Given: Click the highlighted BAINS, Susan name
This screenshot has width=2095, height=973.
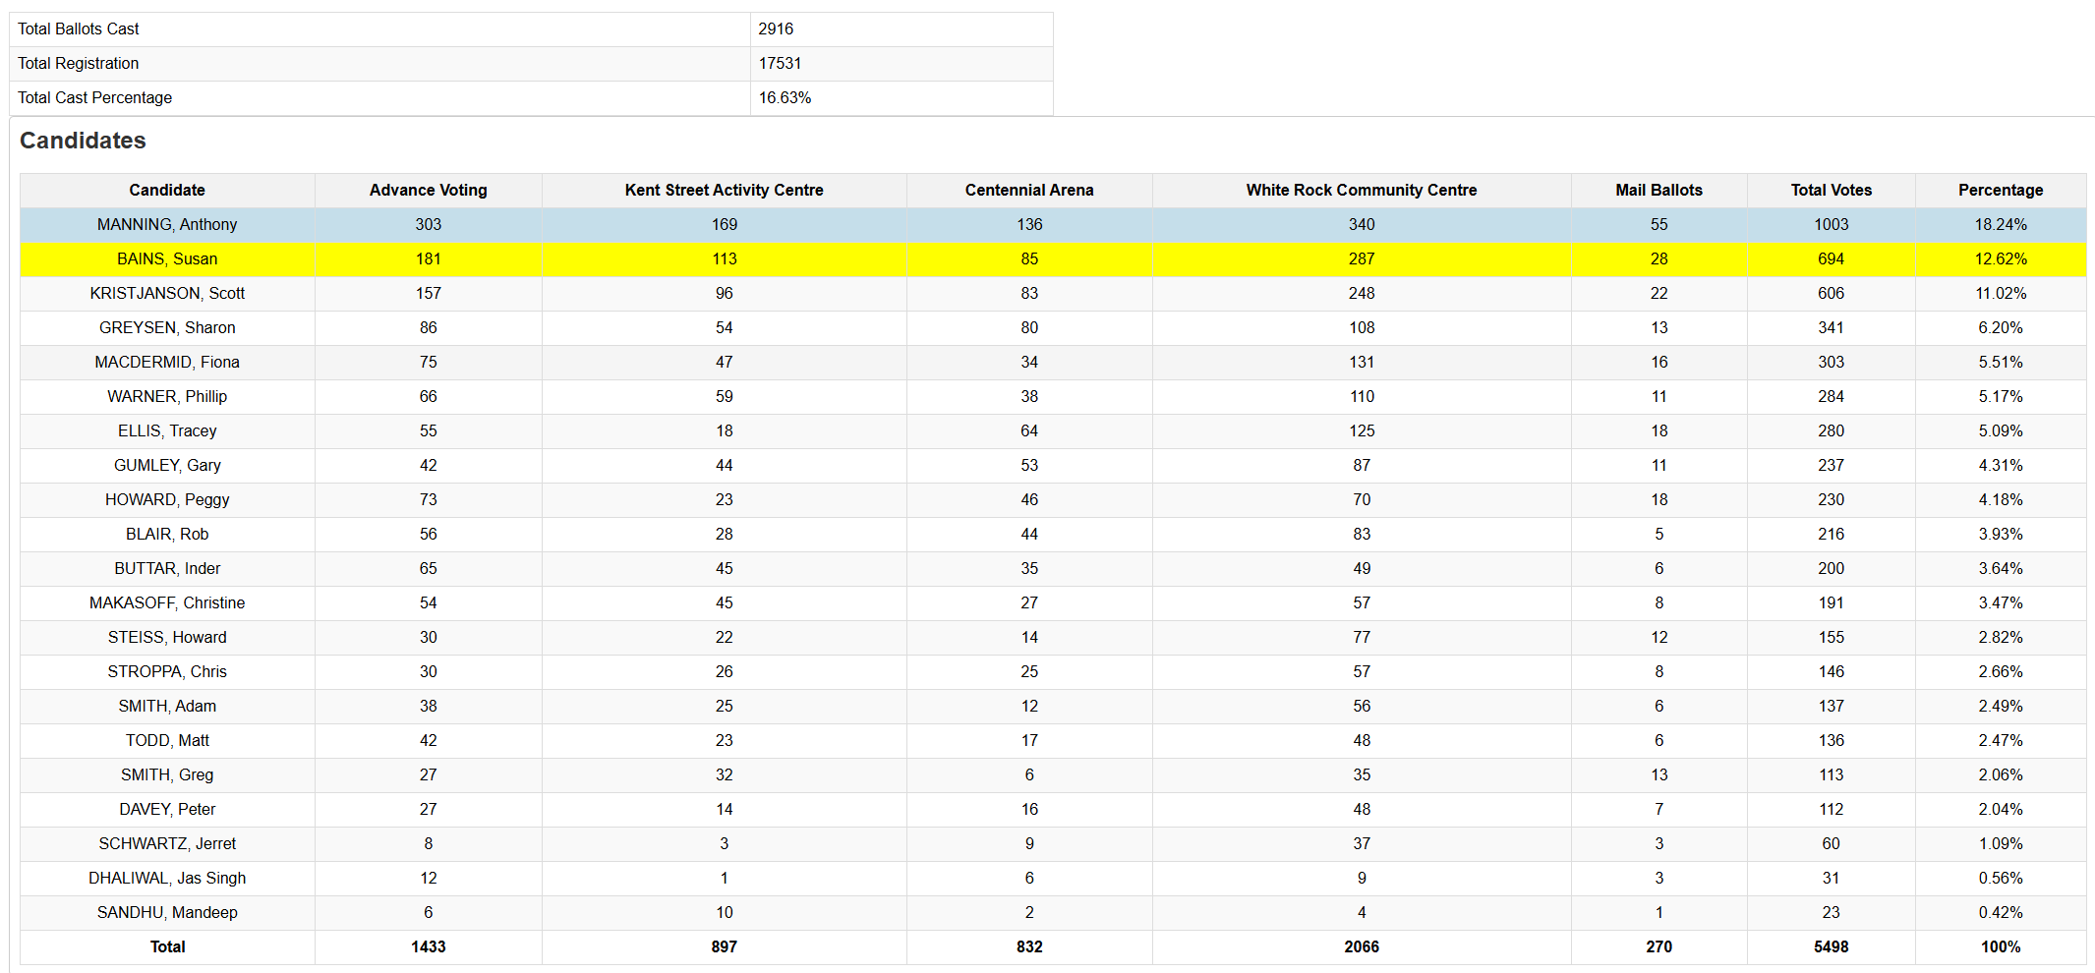Looking at the screenshot, I should click(x=167, y=258).
